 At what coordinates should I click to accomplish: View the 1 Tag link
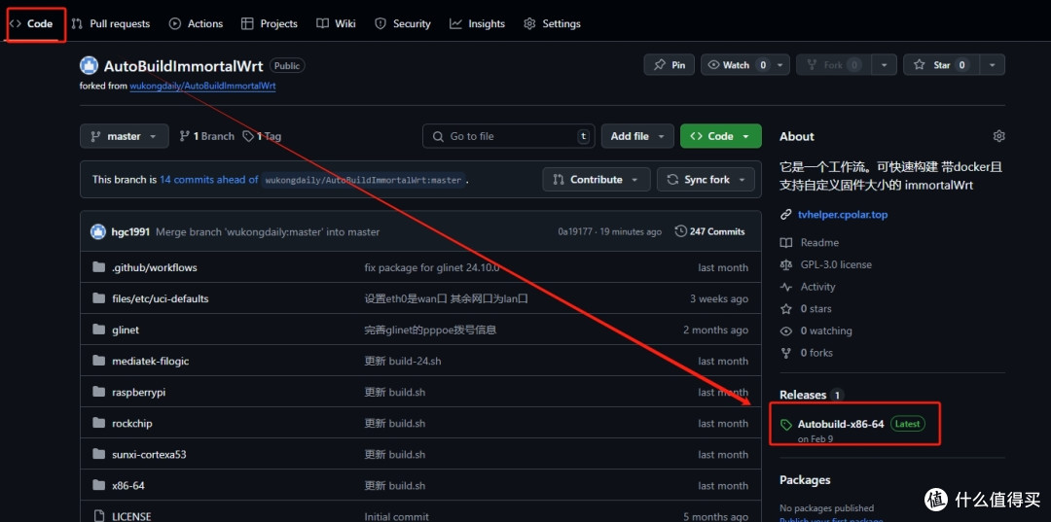coord(262,136)
